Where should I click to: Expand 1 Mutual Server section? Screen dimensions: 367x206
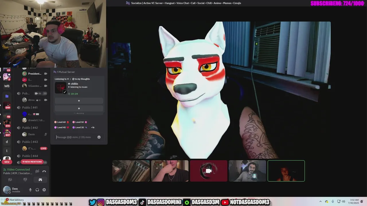[64, 72]
